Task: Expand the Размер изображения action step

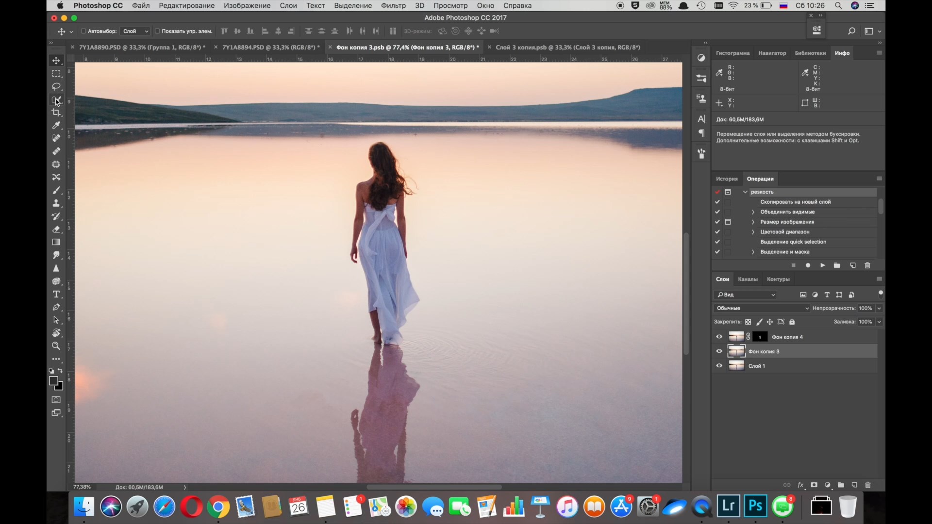Action: click(753, 222)
